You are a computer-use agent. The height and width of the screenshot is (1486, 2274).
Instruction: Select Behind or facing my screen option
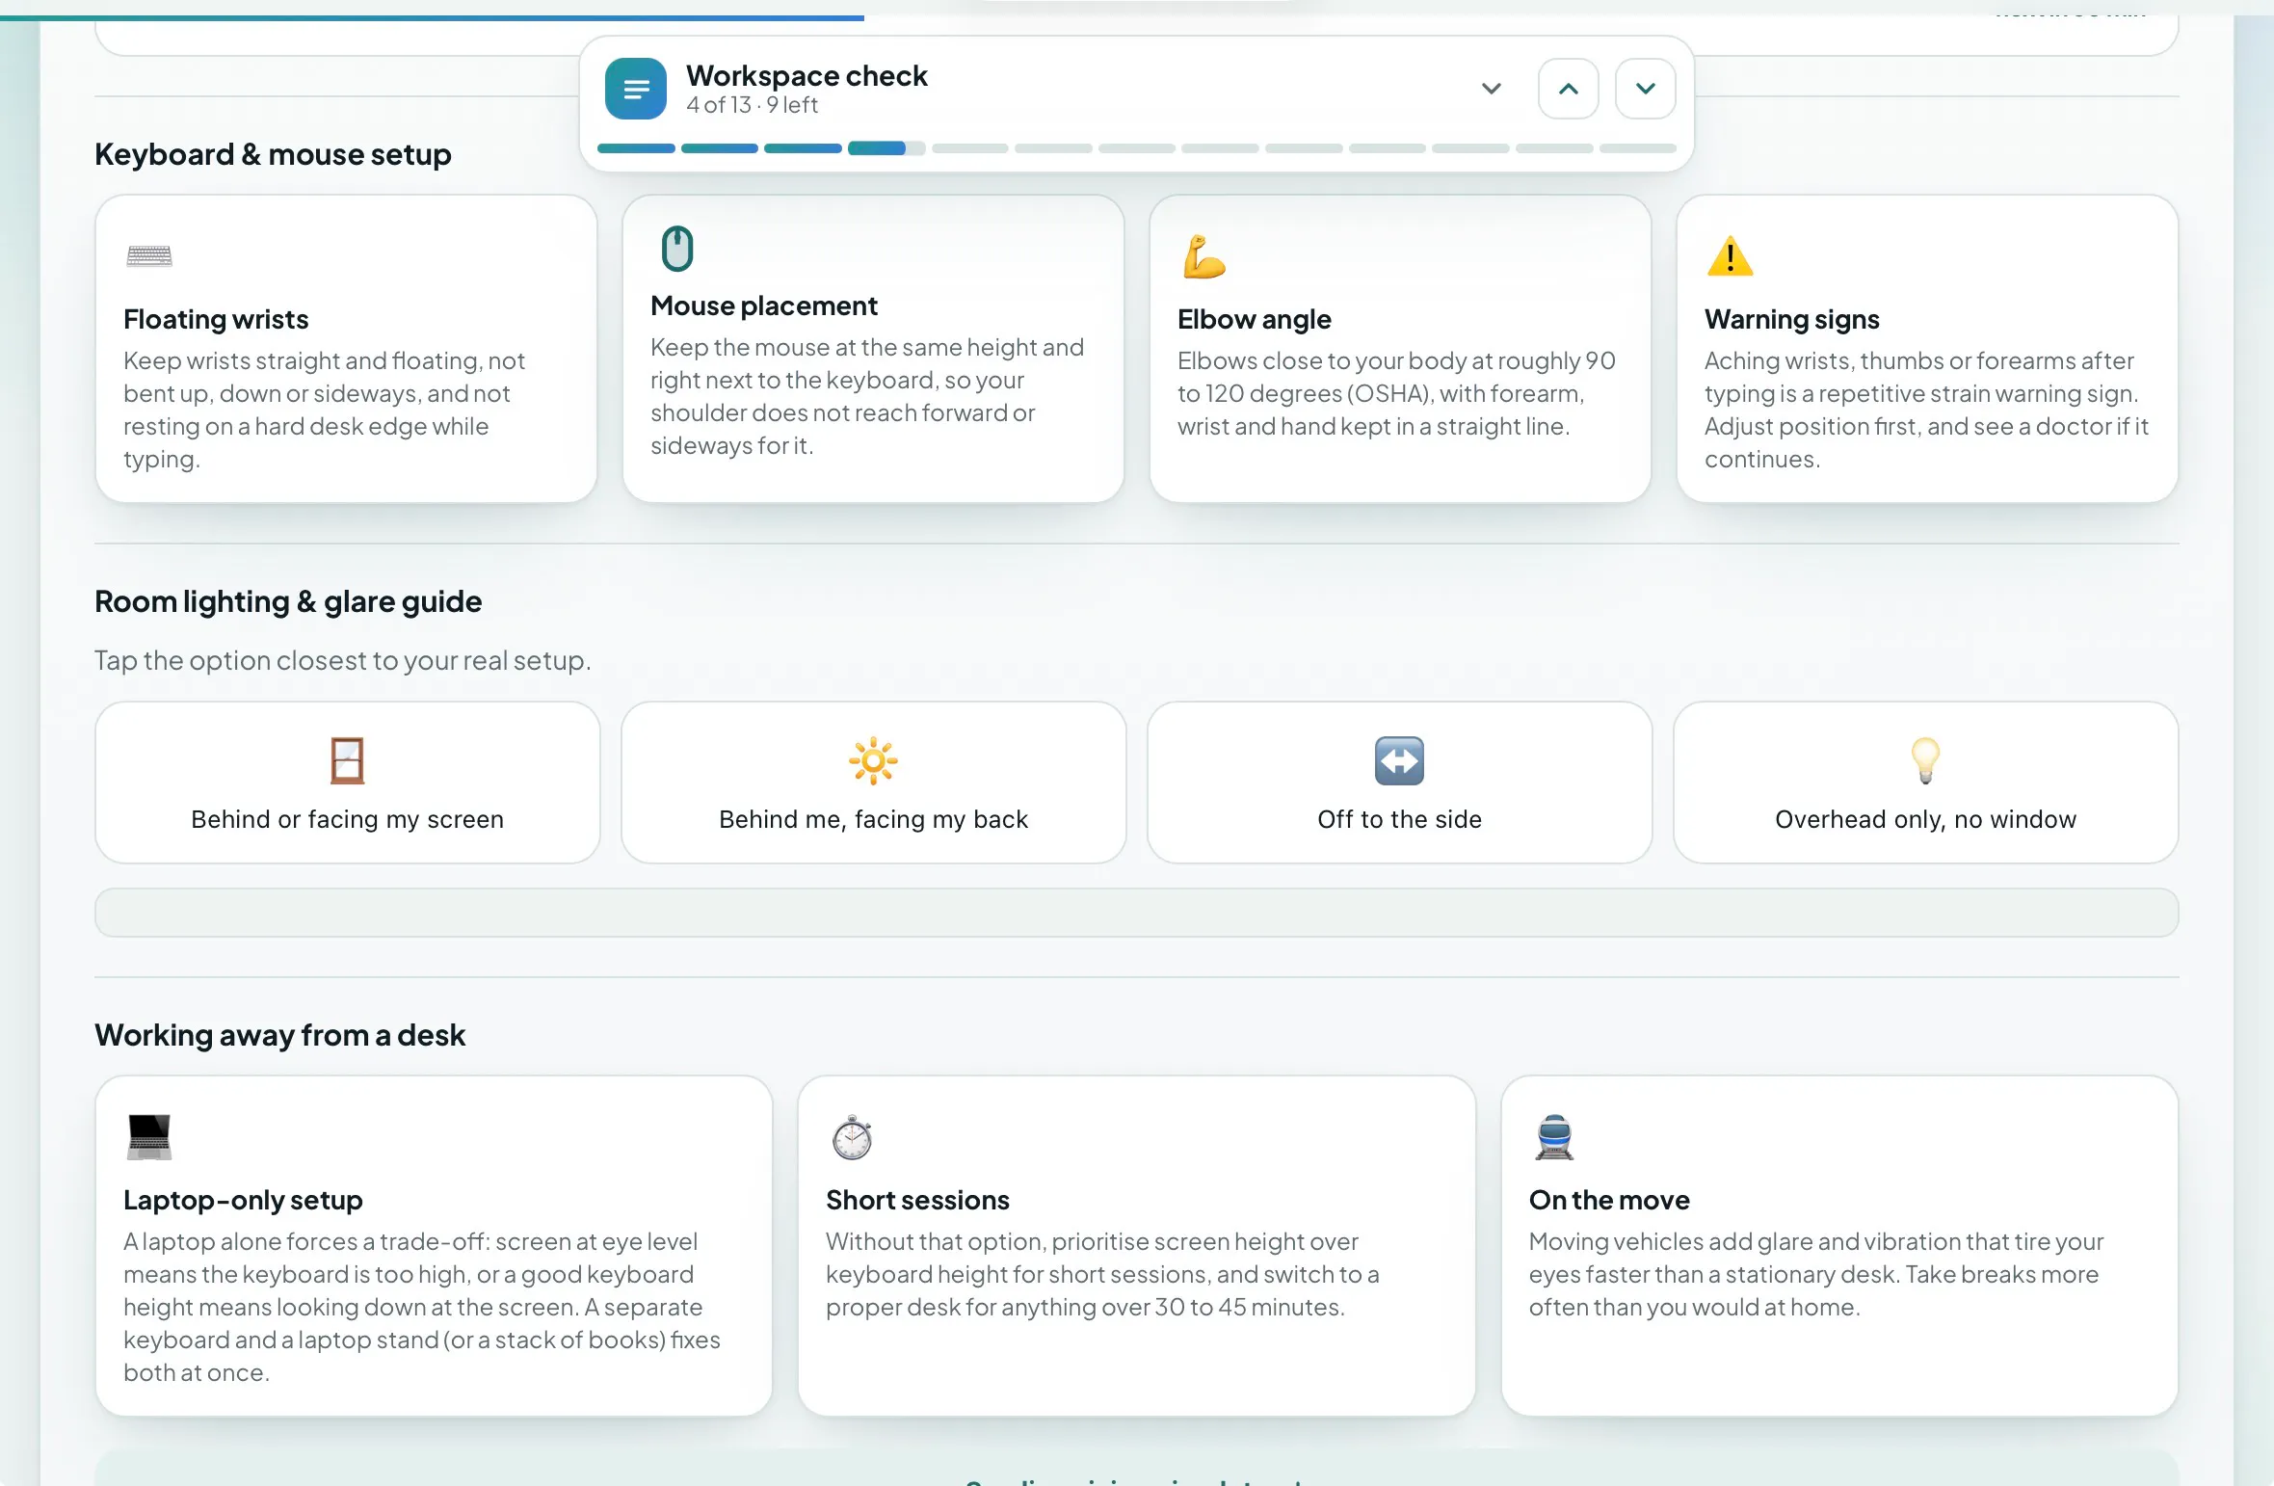(x=347, y=783)
